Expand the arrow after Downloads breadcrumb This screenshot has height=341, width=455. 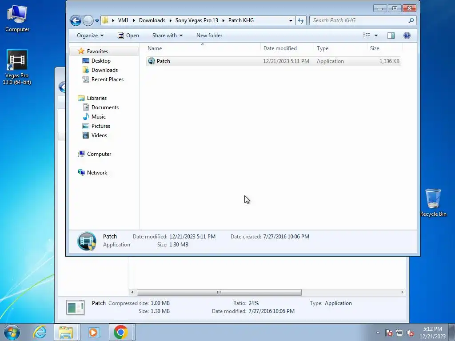170,20
